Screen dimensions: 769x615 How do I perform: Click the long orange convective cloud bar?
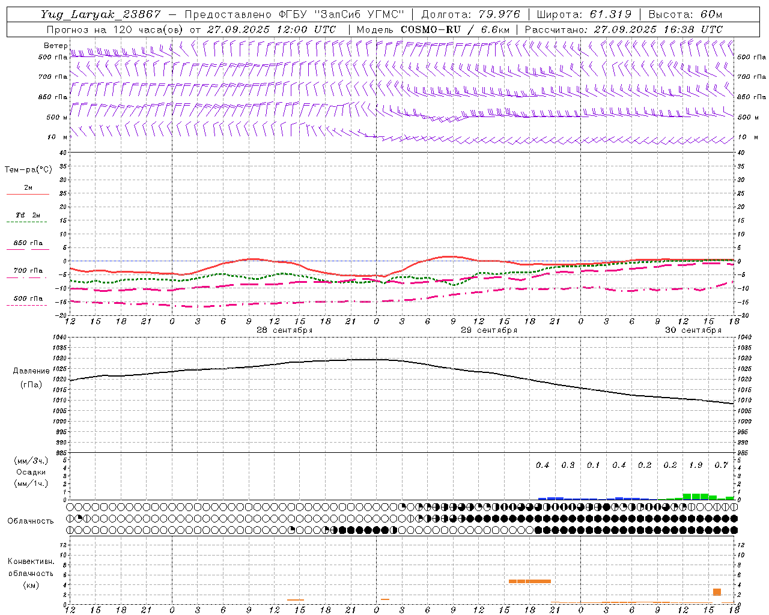529,581
